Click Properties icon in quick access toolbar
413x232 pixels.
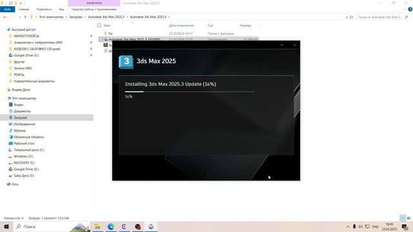point(10,3)
